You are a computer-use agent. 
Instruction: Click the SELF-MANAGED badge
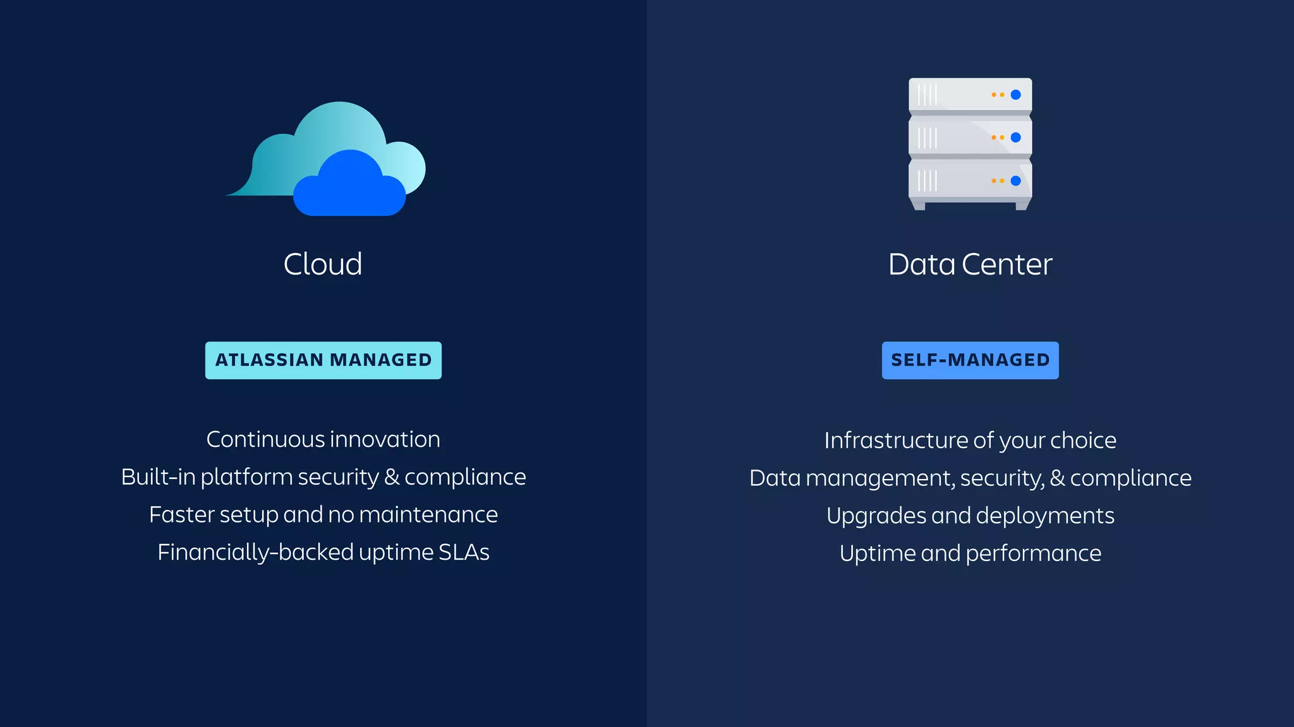970,360
